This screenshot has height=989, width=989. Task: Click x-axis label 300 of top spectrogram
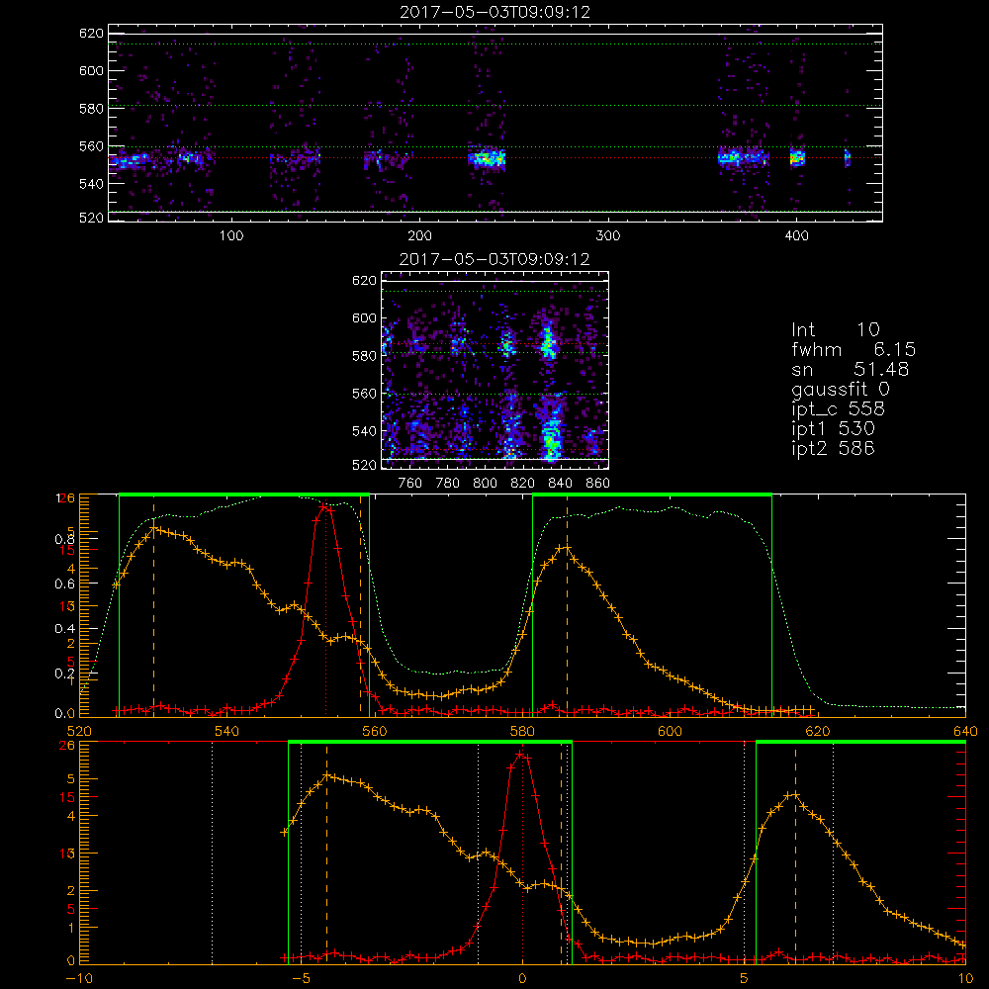pos(608,236)
